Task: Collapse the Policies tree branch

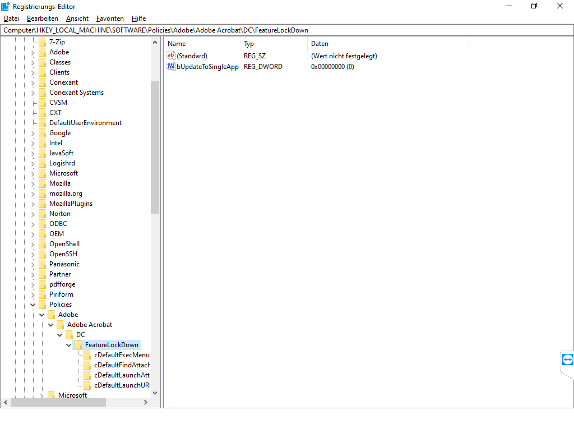Action: 33,304
